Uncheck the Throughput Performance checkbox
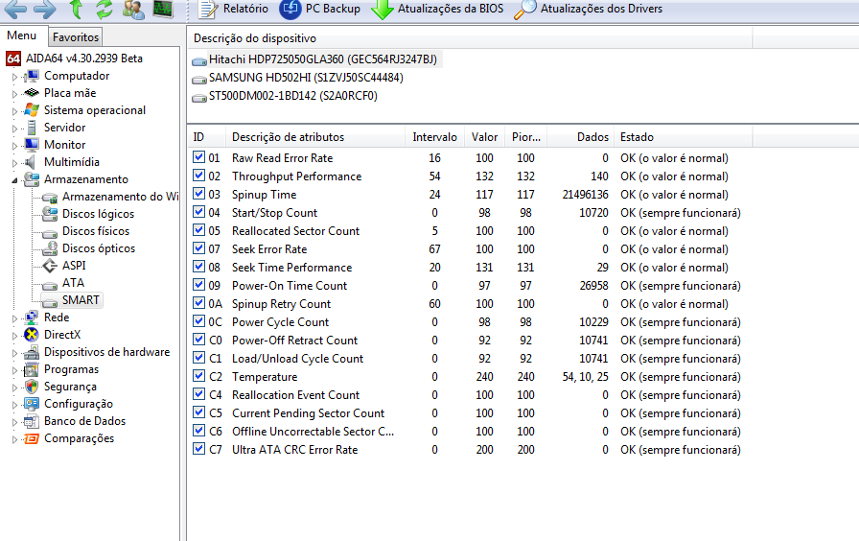Viewport: 859px width, 541px height. coord(198,176)
